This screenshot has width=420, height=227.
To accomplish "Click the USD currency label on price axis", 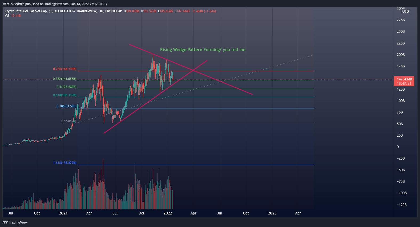I will click(405, 11).
